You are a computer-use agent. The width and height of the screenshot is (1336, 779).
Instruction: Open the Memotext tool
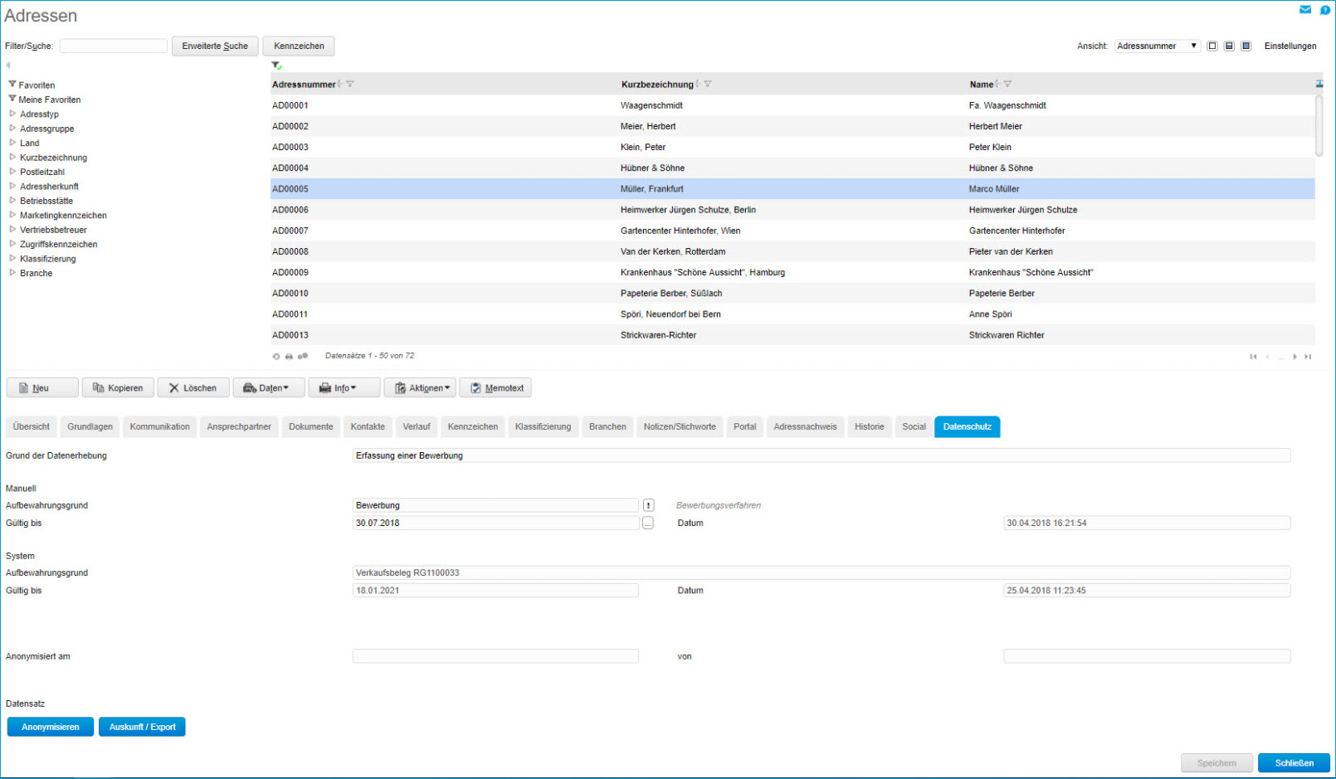pos(495,387)
